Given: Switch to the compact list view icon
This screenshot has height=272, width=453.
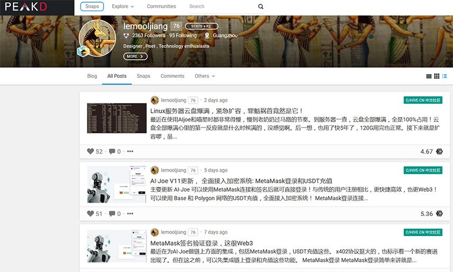Looking at the screenshot, I should (445, 76).
